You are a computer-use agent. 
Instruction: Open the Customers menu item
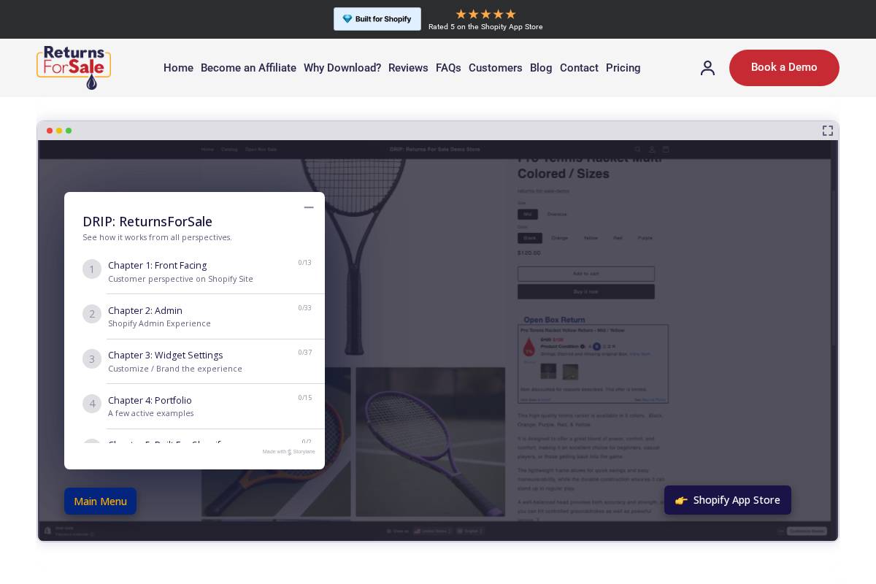pyautogui.click(x=496, y=68)
